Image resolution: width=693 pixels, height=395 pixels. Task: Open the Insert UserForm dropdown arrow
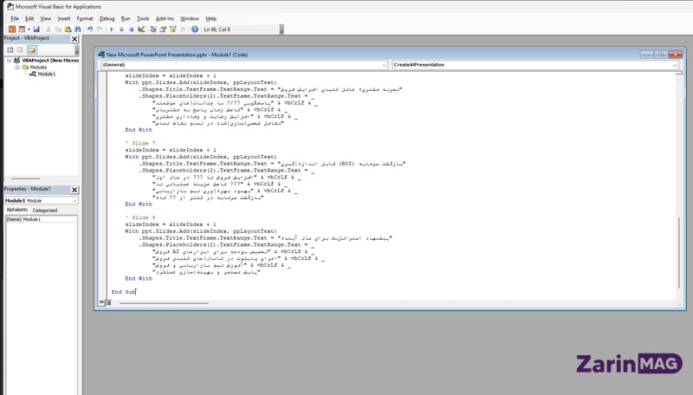29,29
